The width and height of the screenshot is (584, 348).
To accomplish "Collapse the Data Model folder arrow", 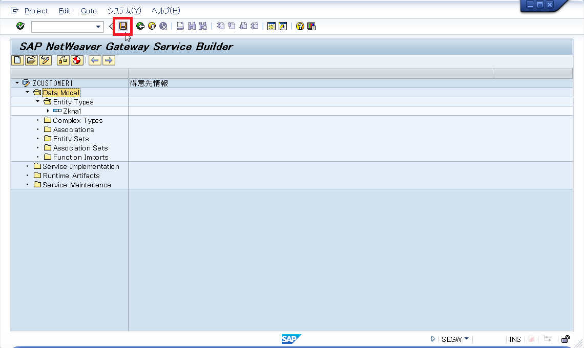I will [27, 92].
